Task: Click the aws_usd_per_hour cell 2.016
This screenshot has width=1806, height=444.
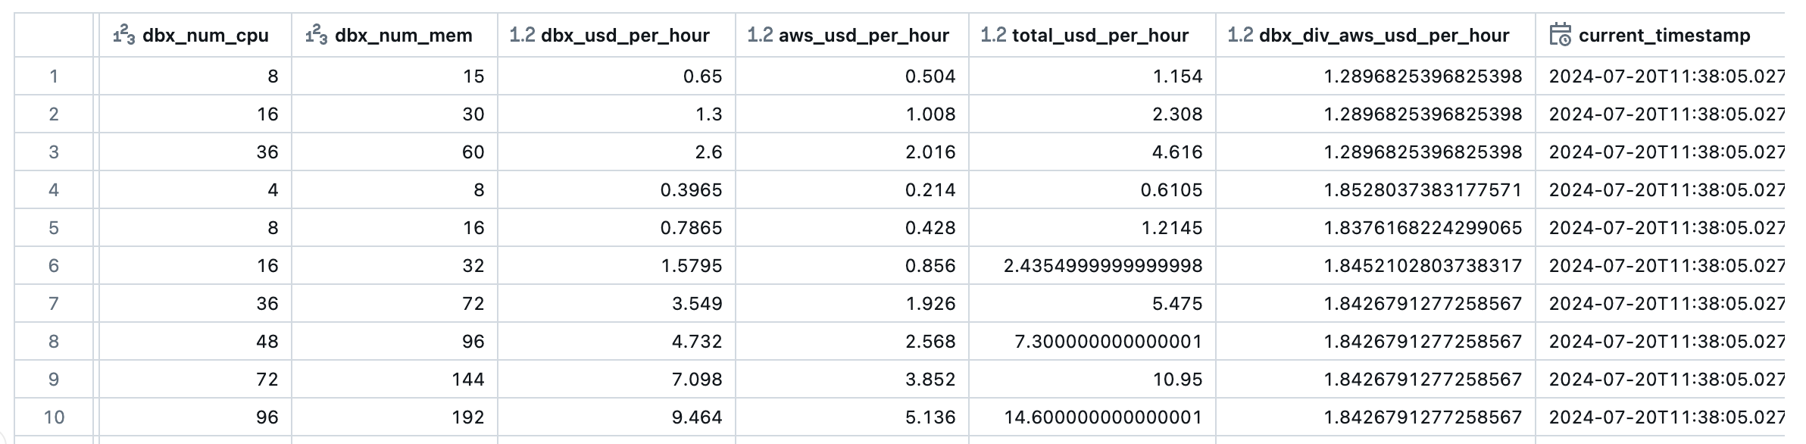Action: pos(852,152)
